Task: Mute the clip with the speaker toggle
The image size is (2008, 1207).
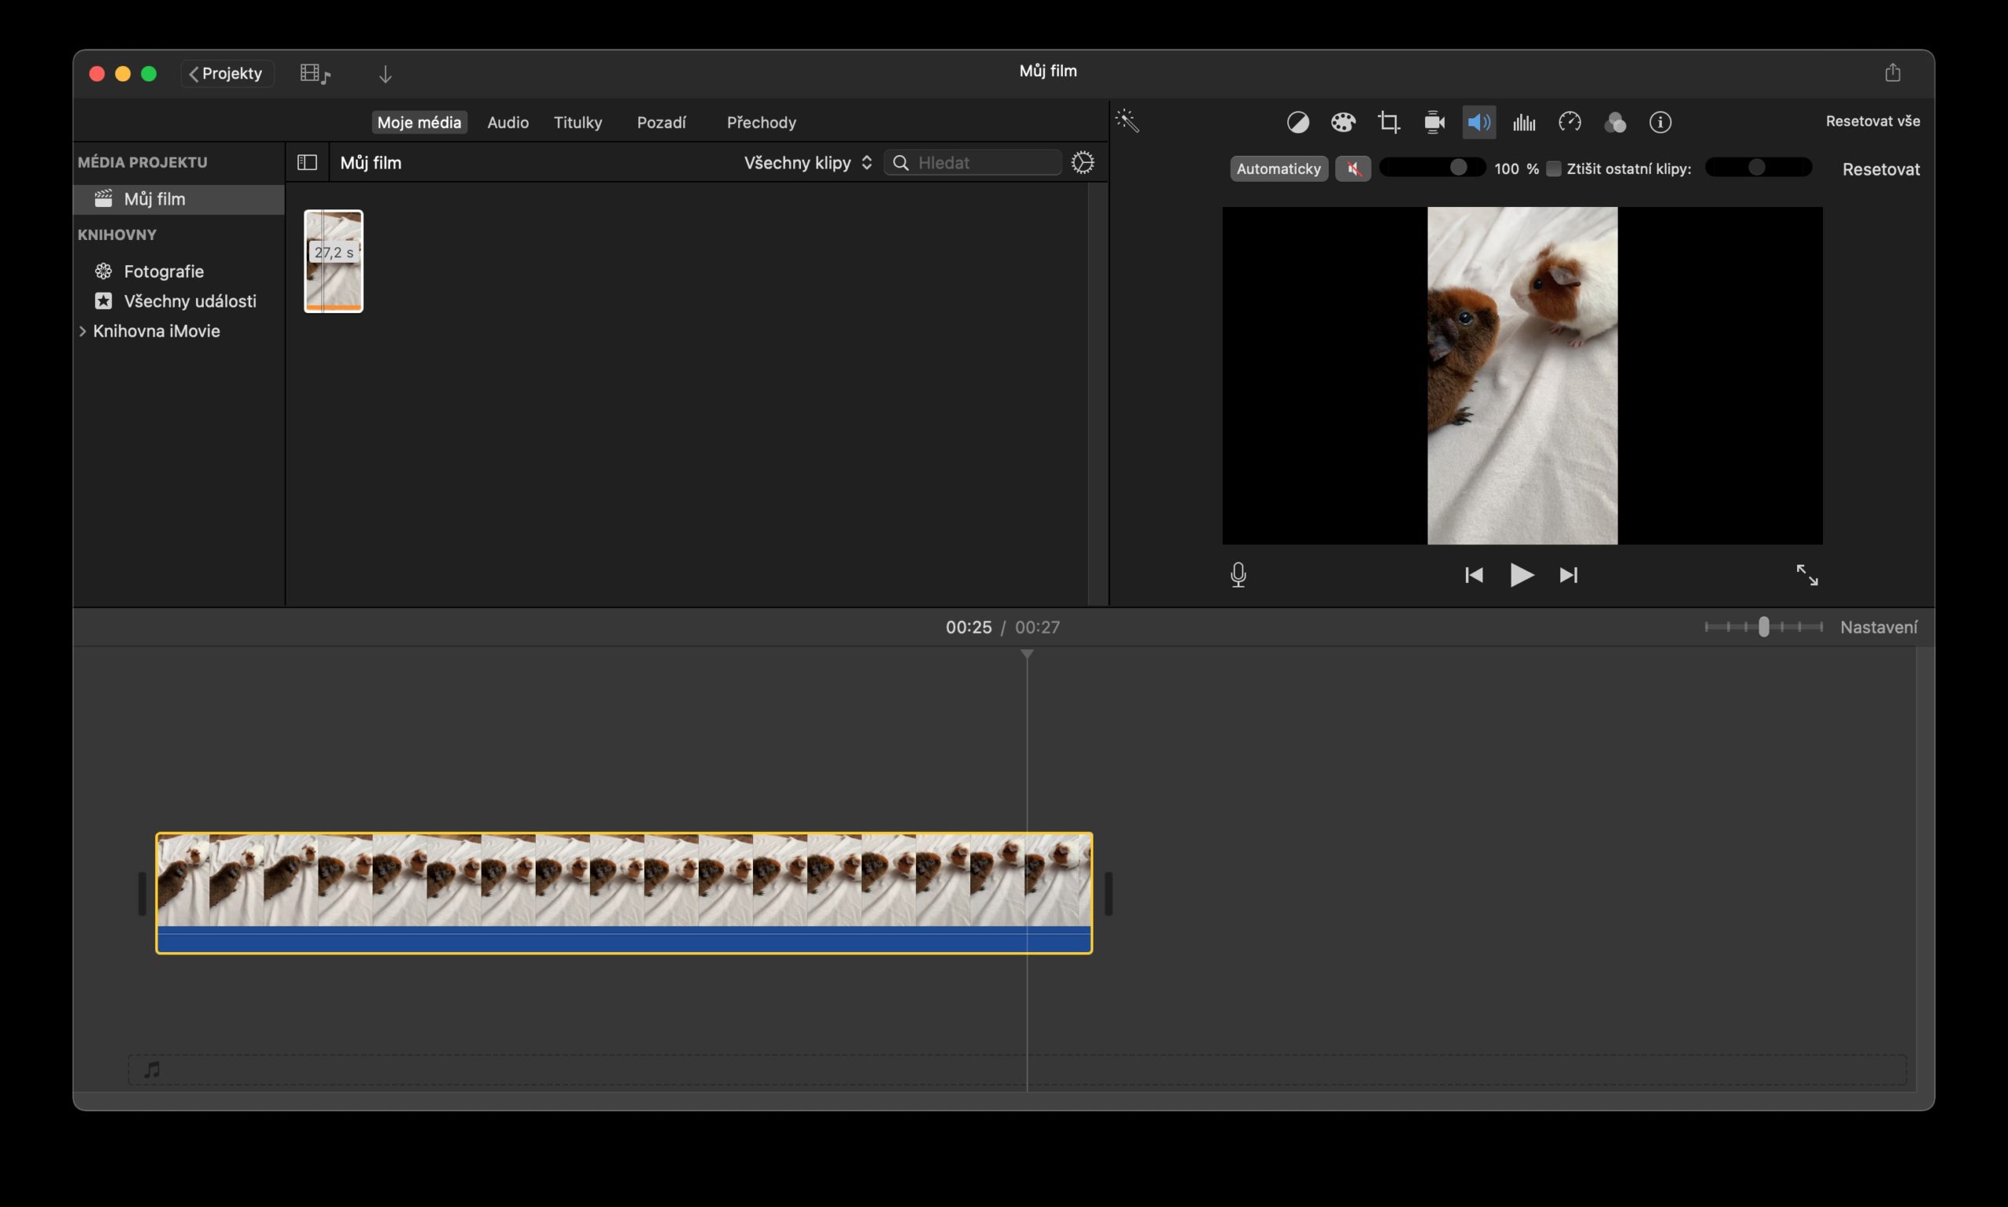Action: coord(1353,168)
